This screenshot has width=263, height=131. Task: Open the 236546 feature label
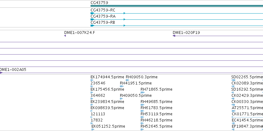(98, 83)
